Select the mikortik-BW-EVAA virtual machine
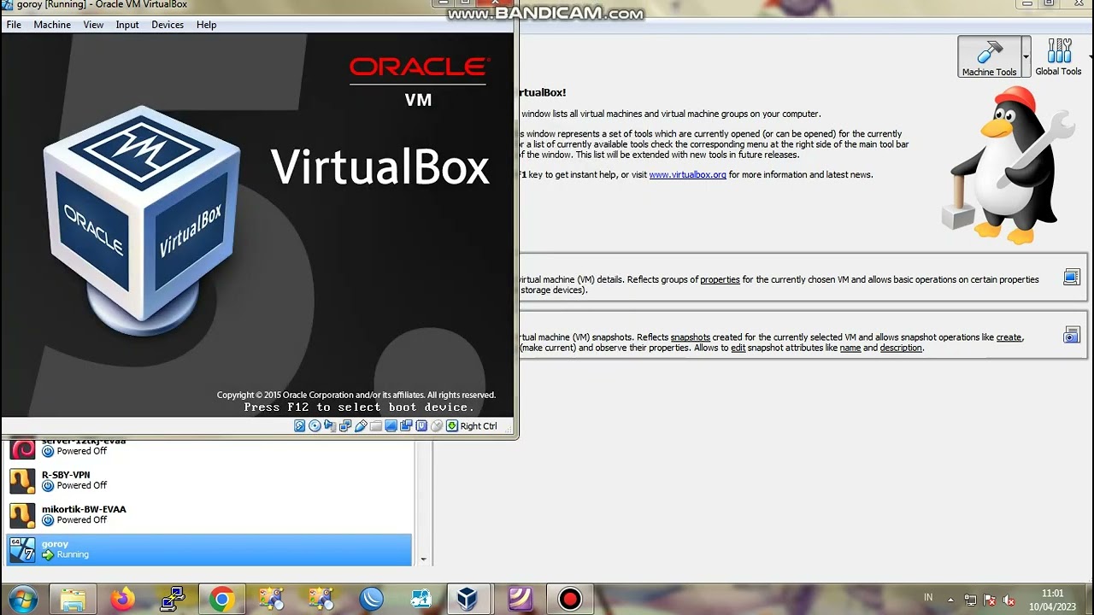 pos(209,514)
